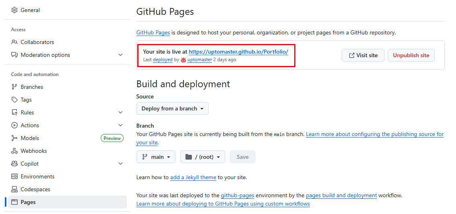This screenshot has width=456, height=214.
Task: Expand the Actions sidebar section
Action: tap(120, 125)
